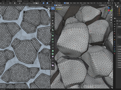This screenshot has height=90, width=121.
Task: Open the 3D viewport editor type dropdown
Action: [x=53, y=3]
